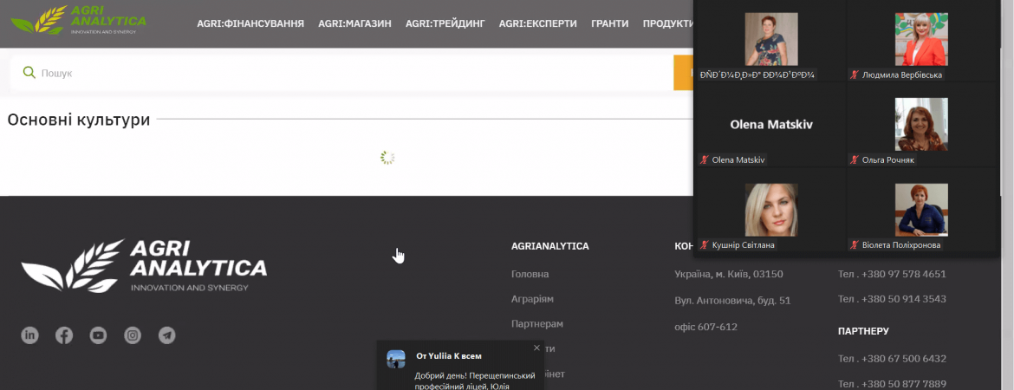Open AGRI:МАГАЗИН menu item
Image resolution: width=1014 pixels, height=390 pixels.
click(x=355, y=24)
